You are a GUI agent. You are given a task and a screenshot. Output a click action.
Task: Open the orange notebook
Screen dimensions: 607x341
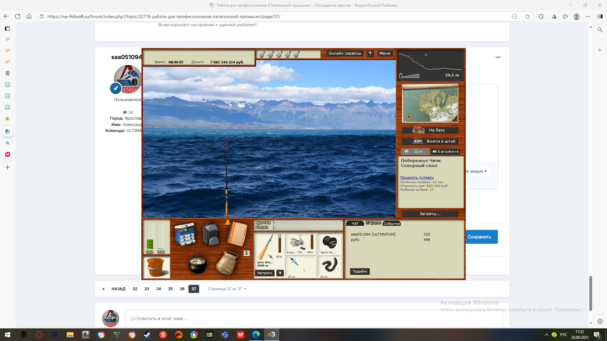coord(237,234)
